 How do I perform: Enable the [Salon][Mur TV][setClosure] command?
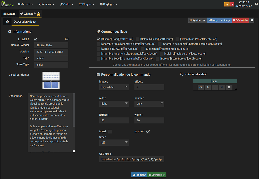[137, 39]
